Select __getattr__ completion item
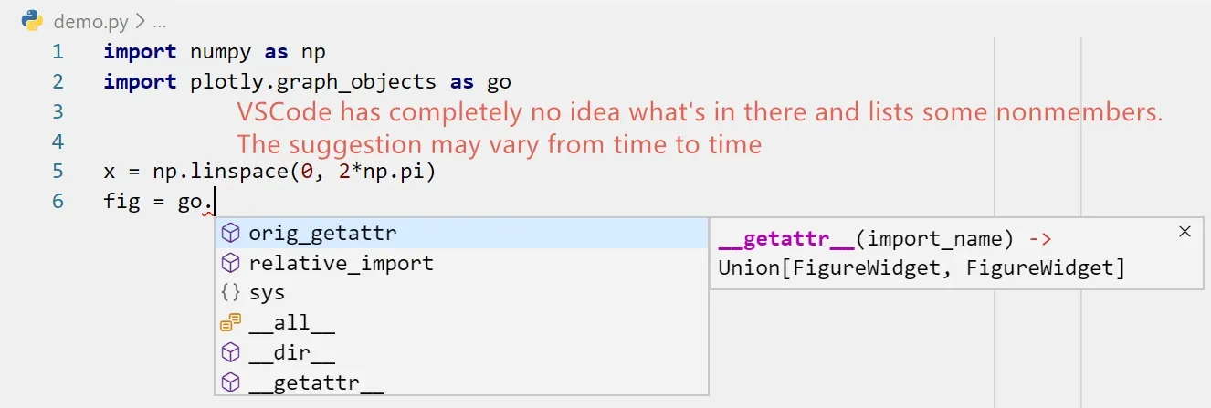 pyautogui.click(x=462, y=382)
